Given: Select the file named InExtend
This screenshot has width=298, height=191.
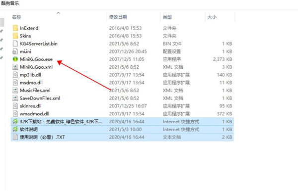Looking at the screenshot, I should 29,28.
